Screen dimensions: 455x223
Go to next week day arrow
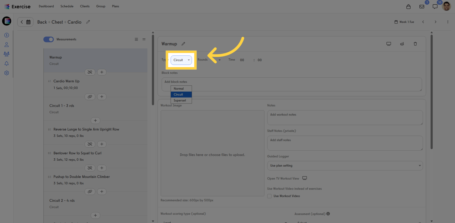pos(435,22)
